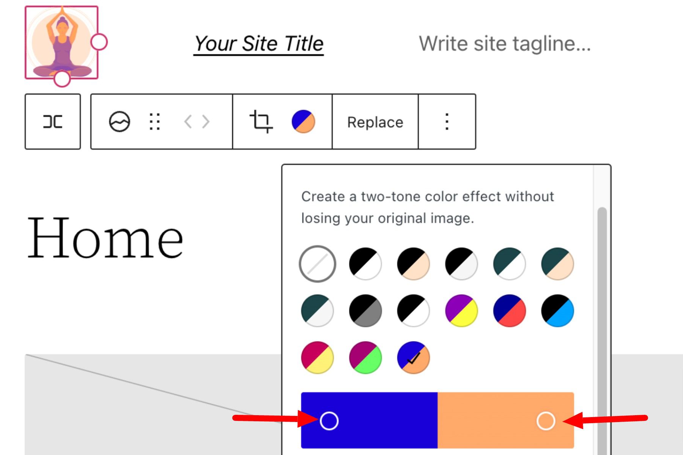Click the move block arrows control

196,121
